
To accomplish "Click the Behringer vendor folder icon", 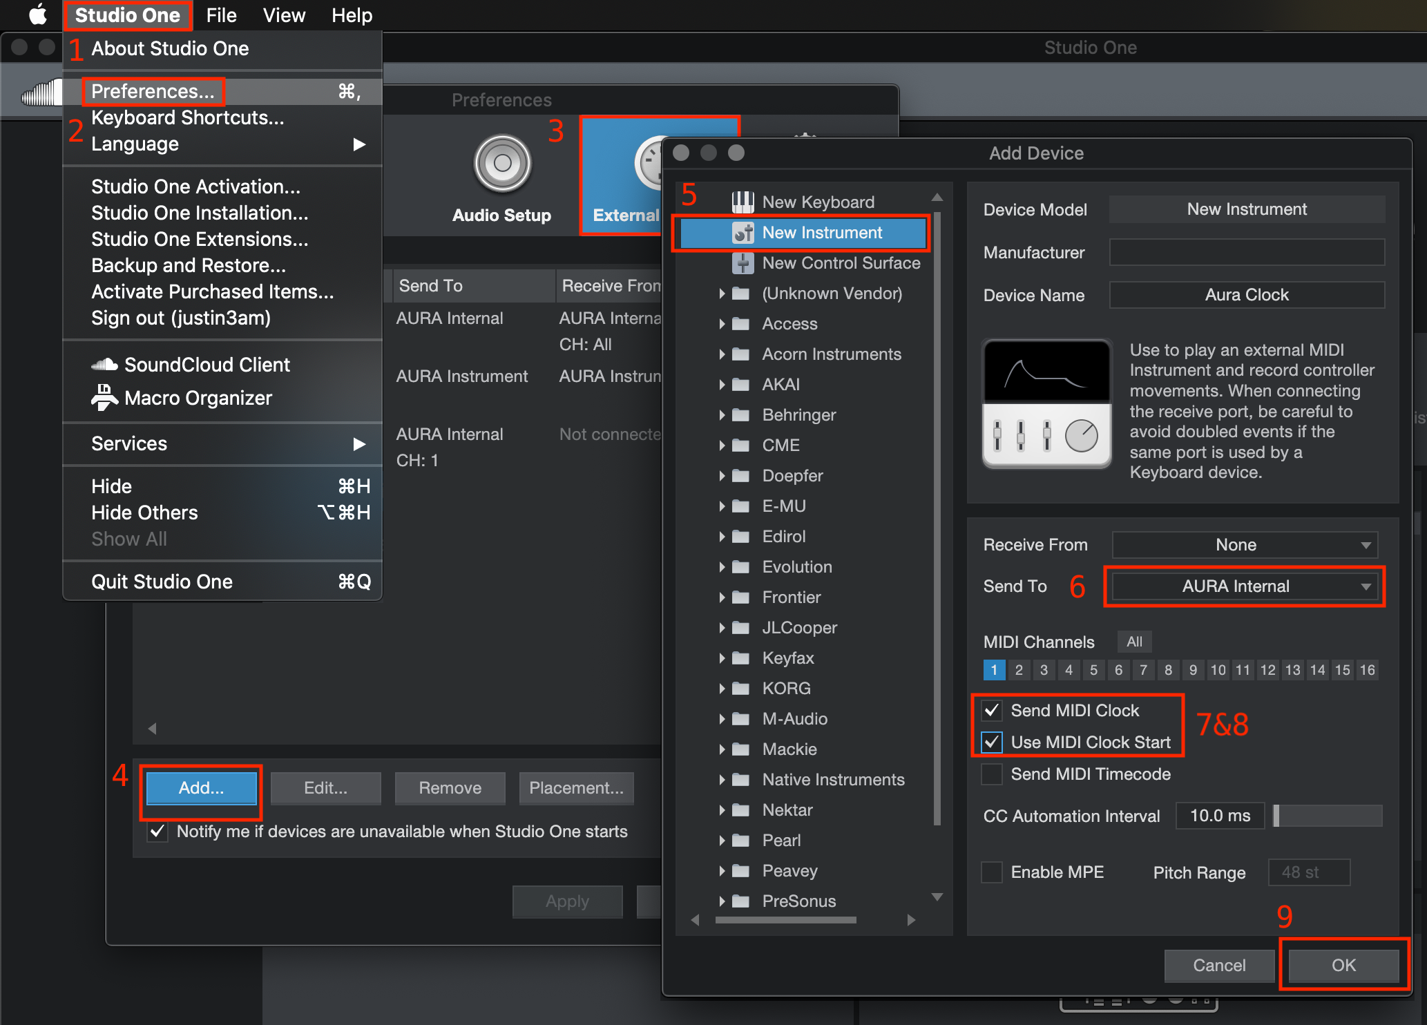I will pos(740,415).
